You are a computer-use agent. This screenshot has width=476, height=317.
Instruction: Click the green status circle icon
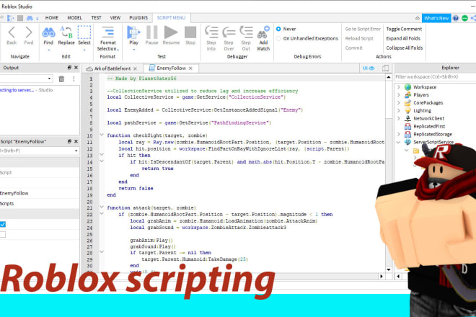[x=464, y=18]
